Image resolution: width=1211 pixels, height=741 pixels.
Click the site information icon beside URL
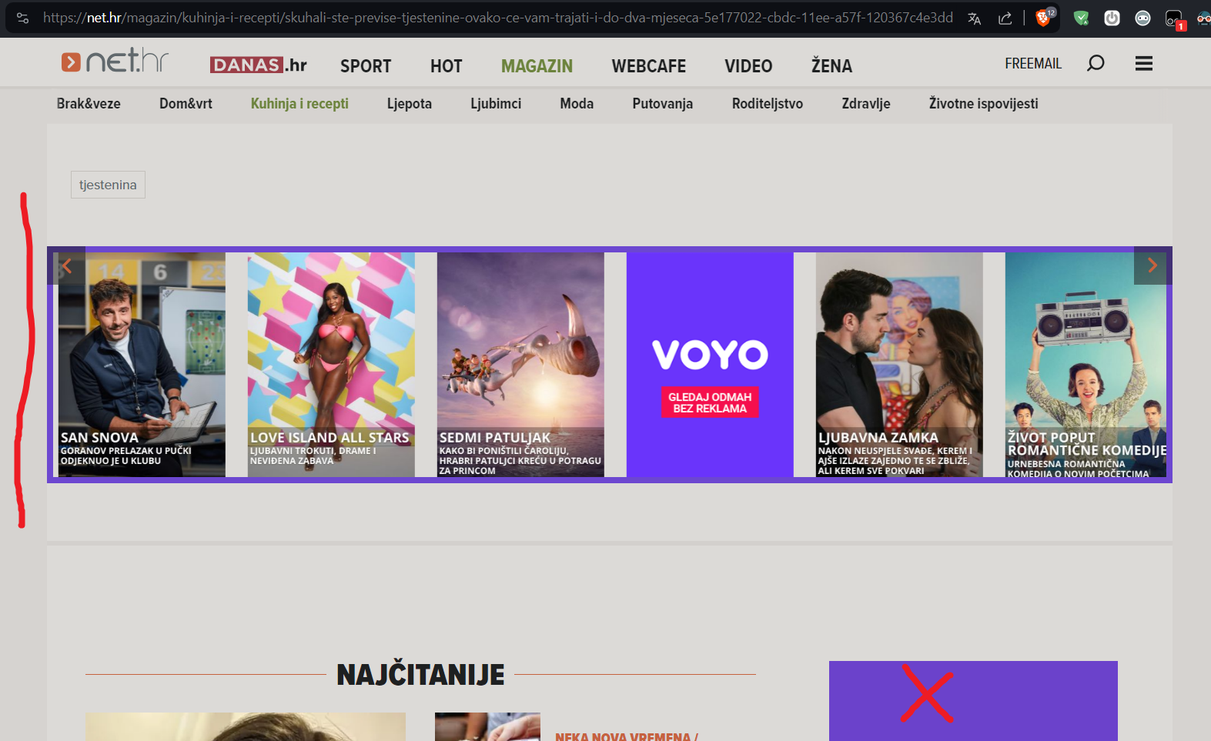click(22, 18)
